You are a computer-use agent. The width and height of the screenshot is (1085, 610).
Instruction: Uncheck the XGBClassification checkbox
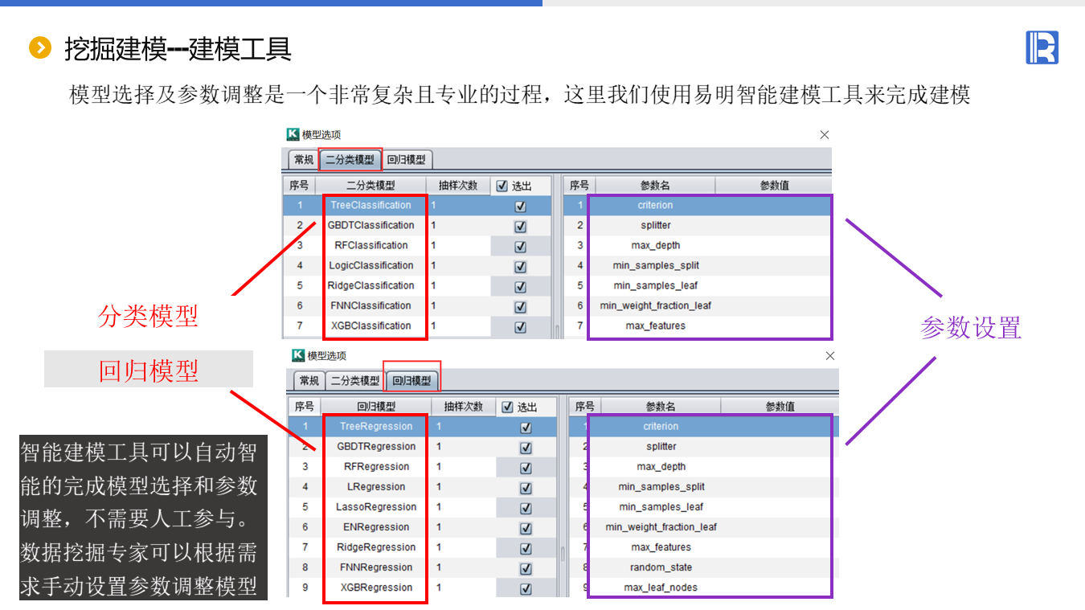[520, 326]
